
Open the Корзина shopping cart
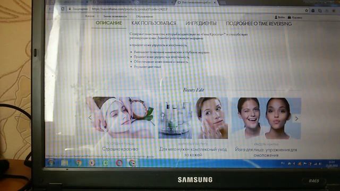295,18
